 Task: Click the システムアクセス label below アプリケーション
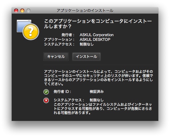[59, 44]
